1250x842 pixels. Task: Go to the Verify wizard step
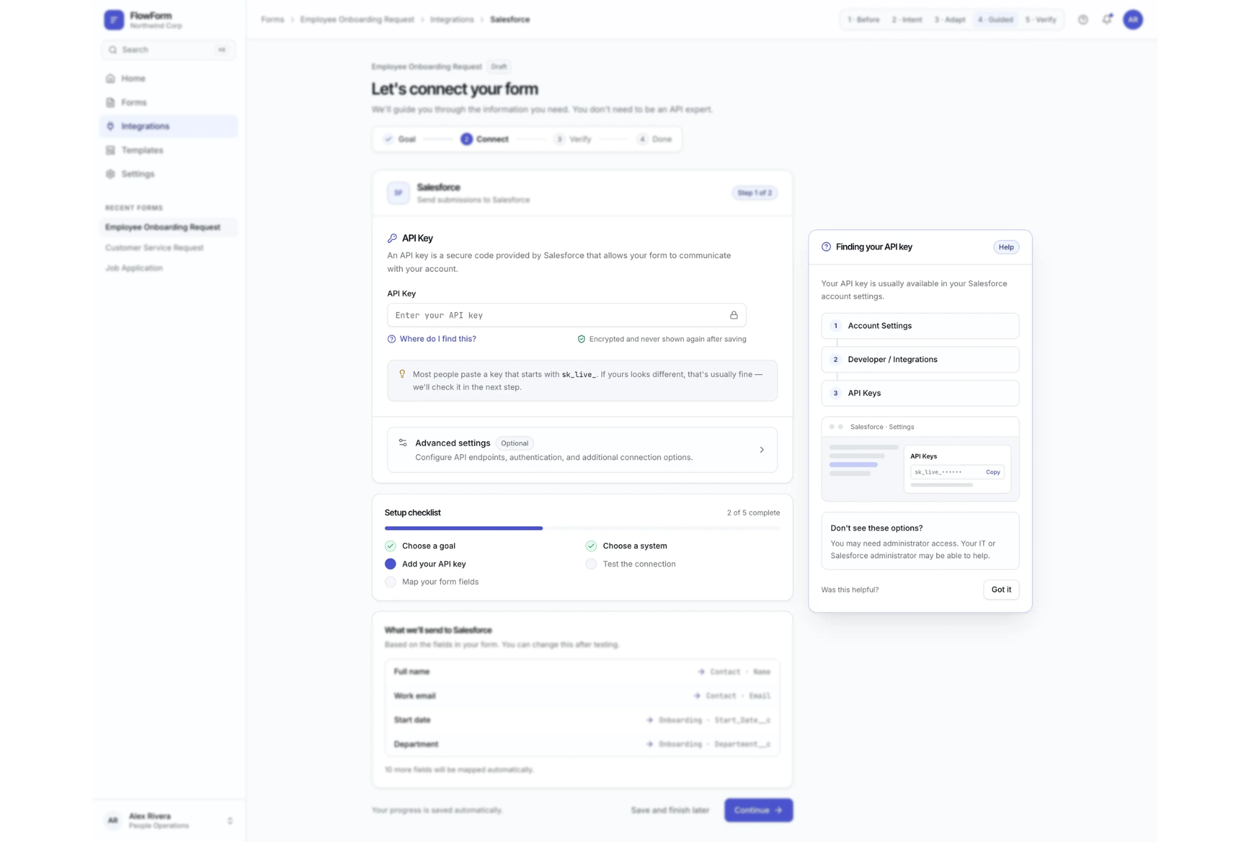pyautogui.click(x=573, y=139)
